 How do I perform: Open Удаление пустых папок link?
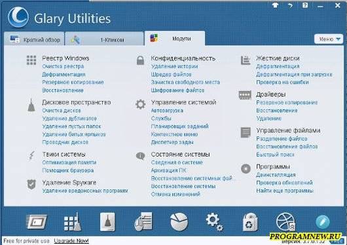(71, 126)
